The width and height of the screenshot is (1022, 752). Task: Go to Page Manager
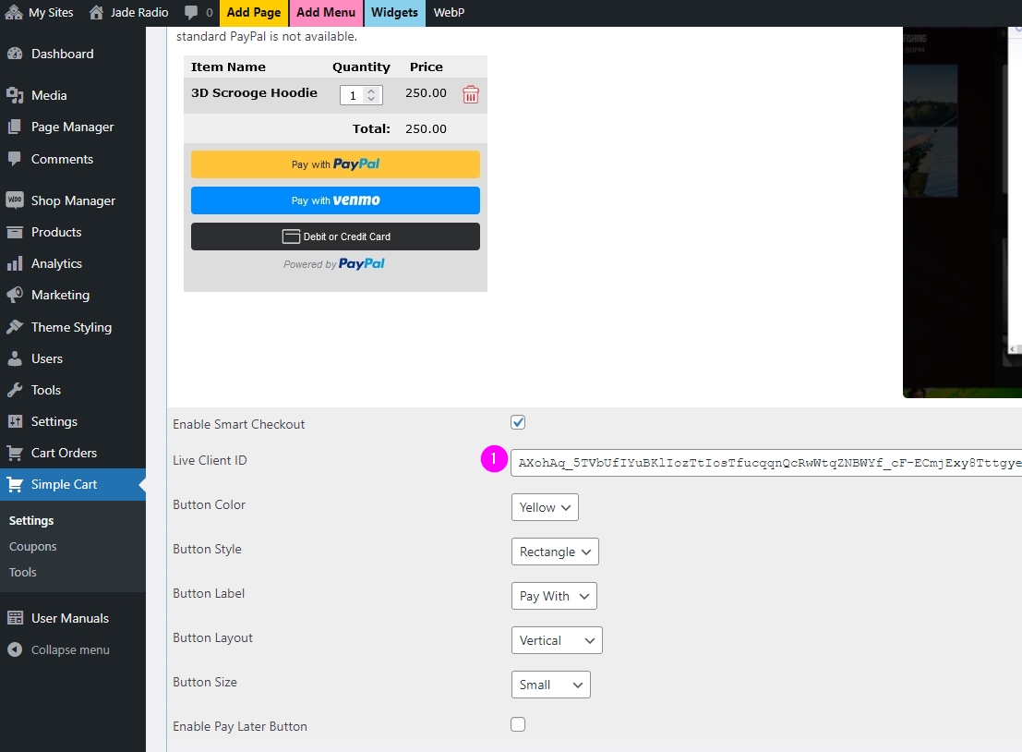73,127
